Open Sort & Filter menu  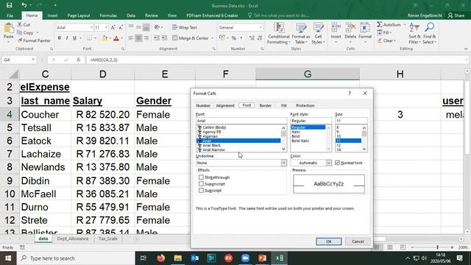pos(414,33)
